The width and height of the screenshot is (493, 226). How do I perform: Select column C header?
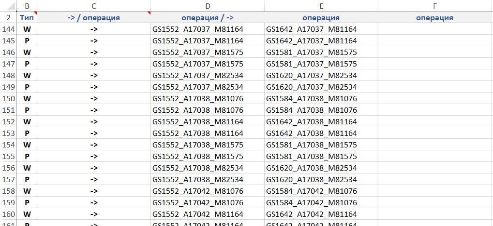pyautogui.click(x=94, y=6)
